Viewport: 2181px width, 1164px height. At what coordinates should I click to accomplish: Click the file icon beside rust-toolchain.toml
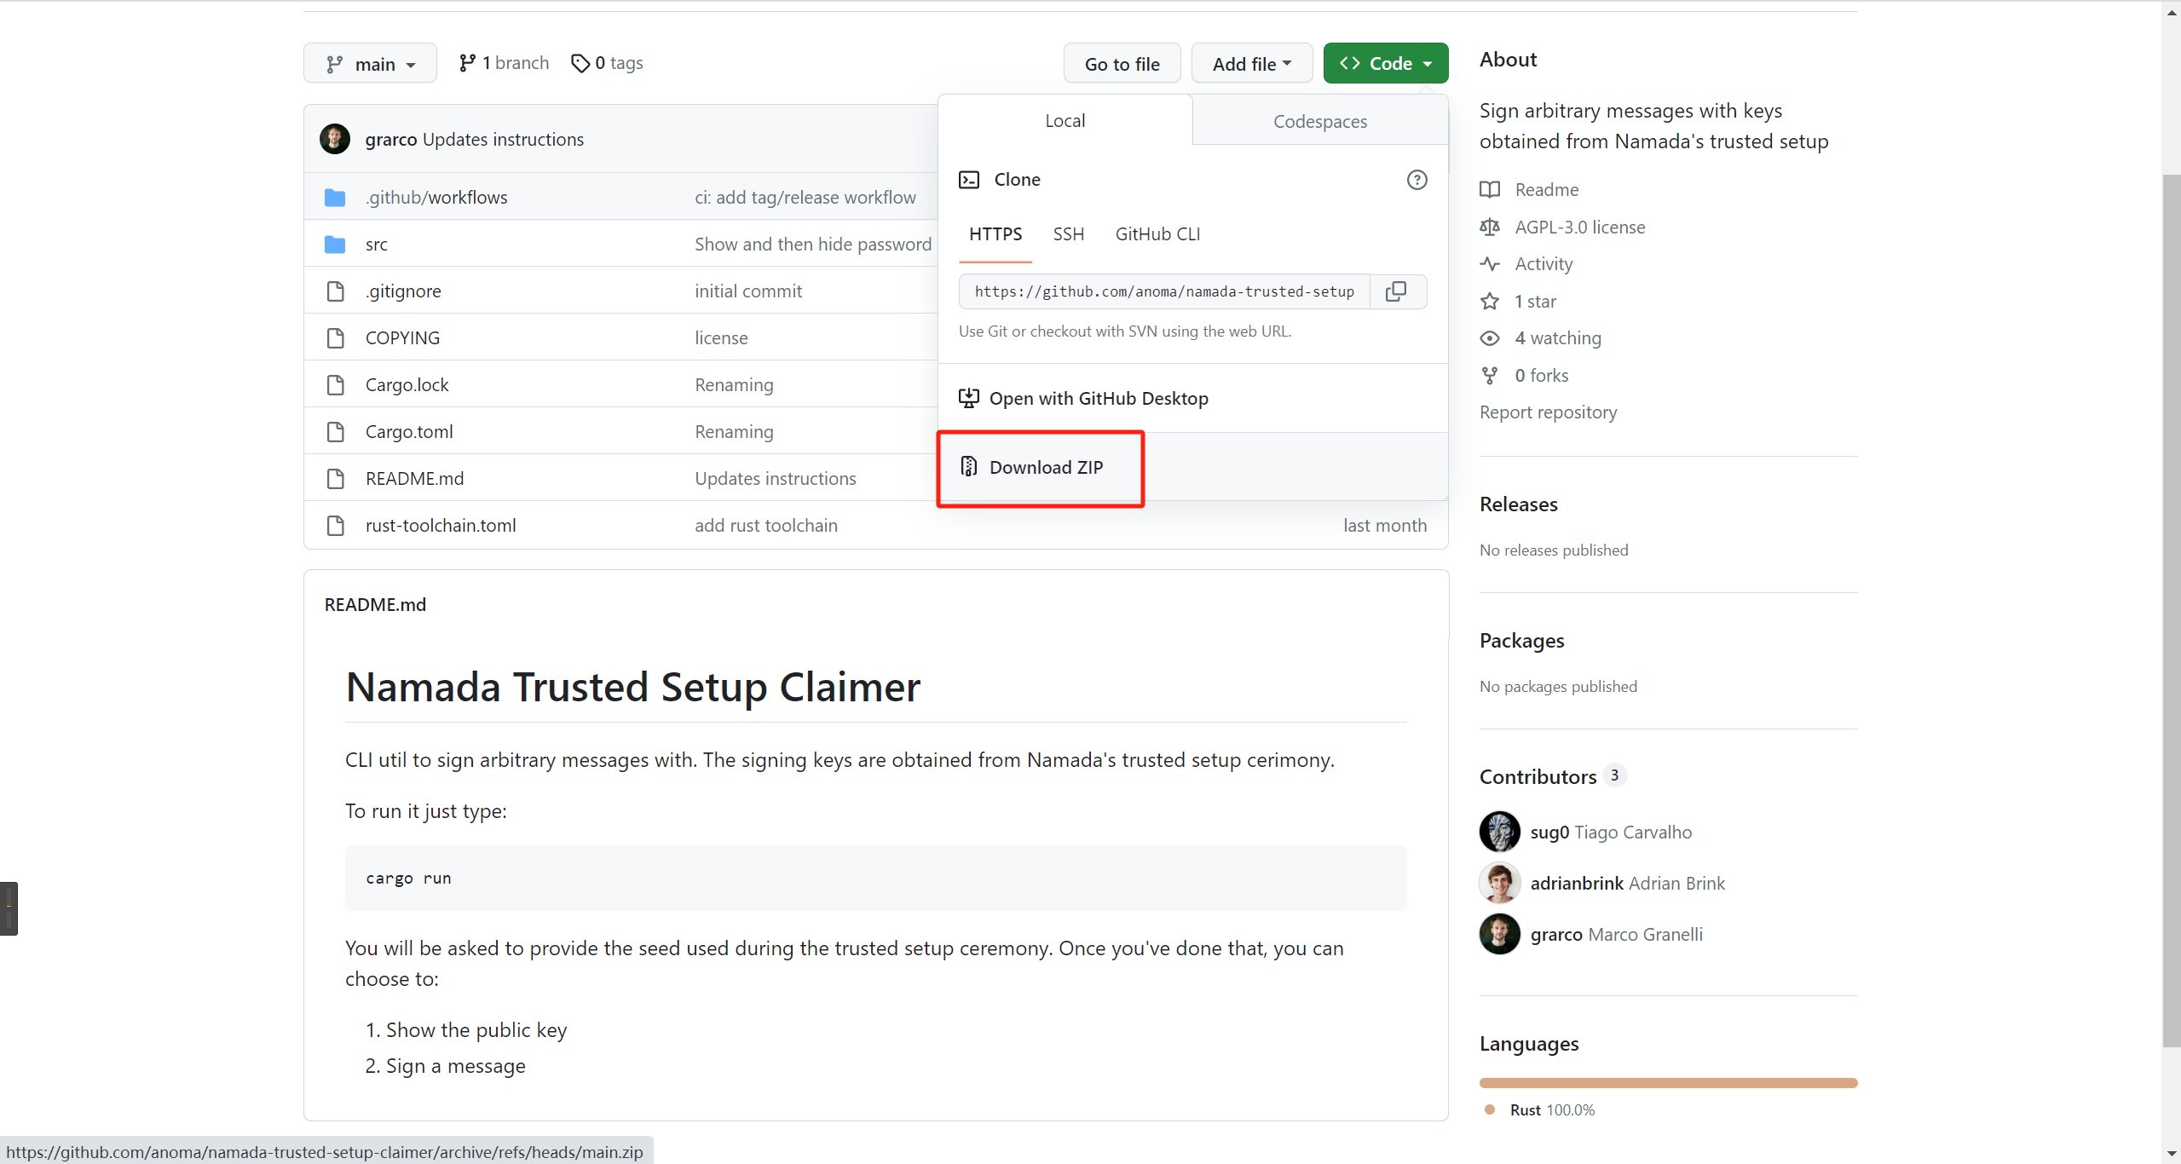(336, 526)
